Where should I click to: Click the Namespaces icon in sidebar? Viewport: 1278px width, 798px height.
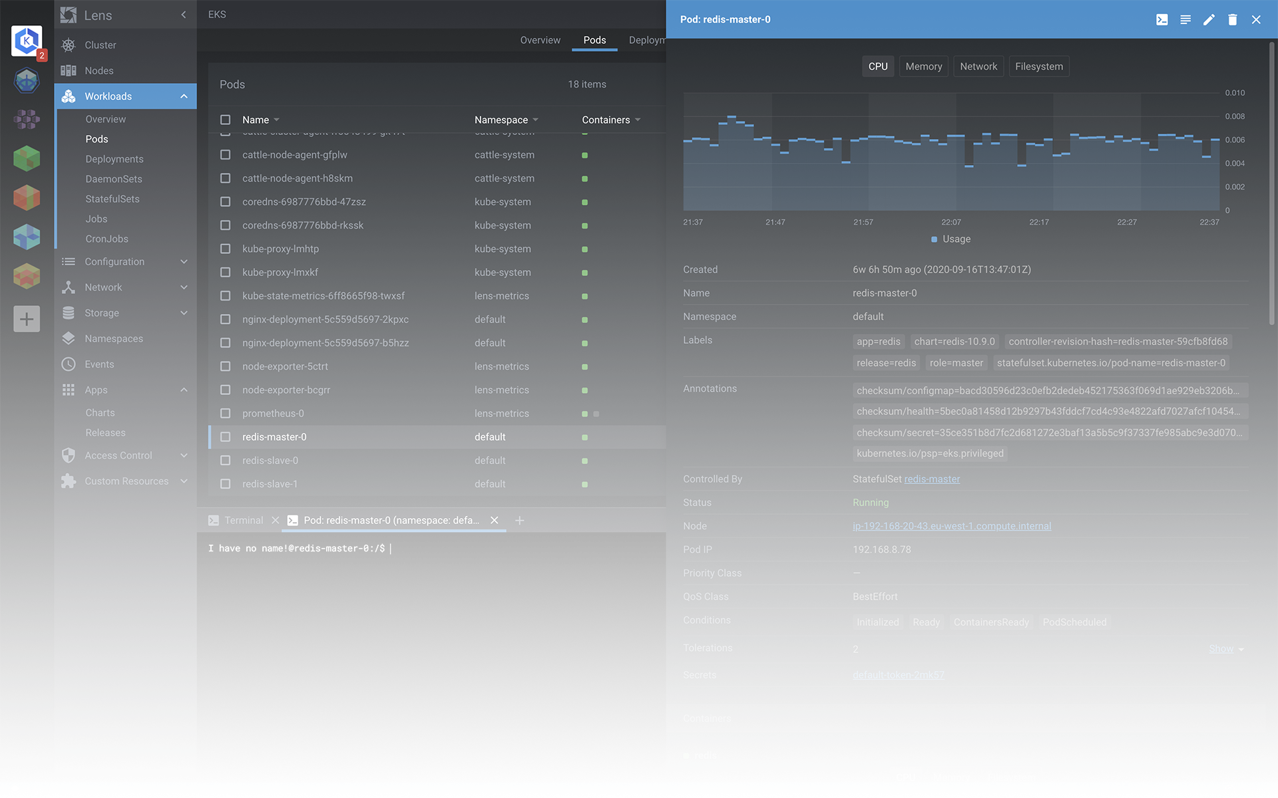coord(69,338)
